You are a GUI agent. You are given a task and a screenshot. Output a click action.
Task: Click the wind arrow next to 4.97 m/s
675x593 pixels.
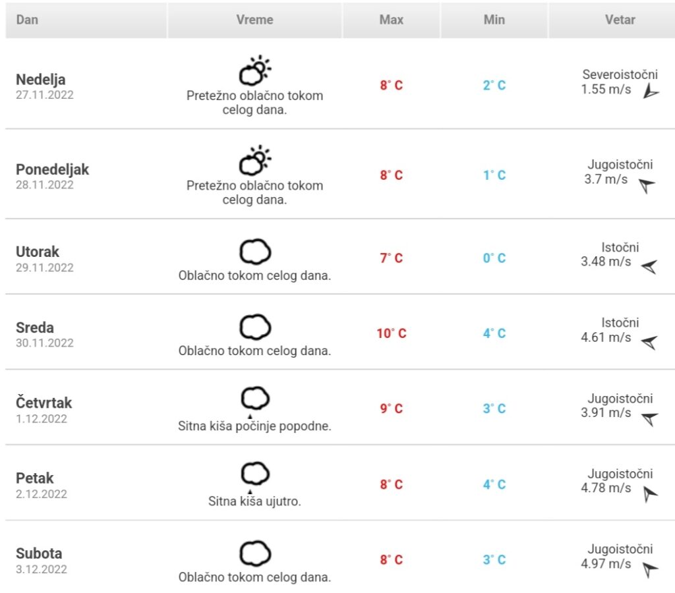click(x=650, y=569)
